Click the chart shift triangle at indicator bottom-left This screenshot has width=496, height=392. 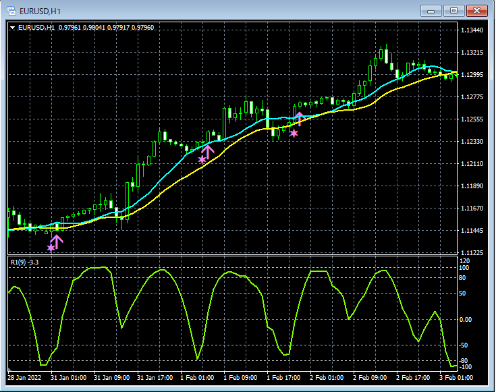(9, 369)
